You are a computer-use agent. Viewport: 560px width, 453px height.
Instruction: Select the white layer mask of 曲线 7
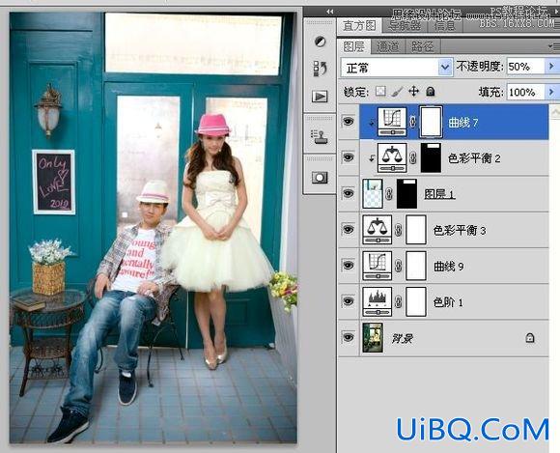[x=431, y=122]
